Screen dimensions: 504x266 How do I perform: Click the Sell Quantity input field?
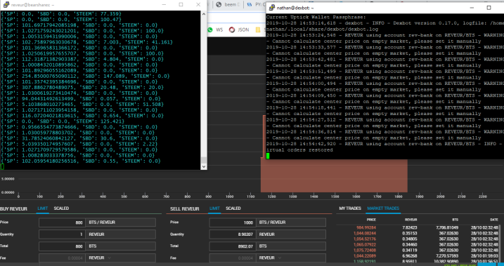[233, 234]
